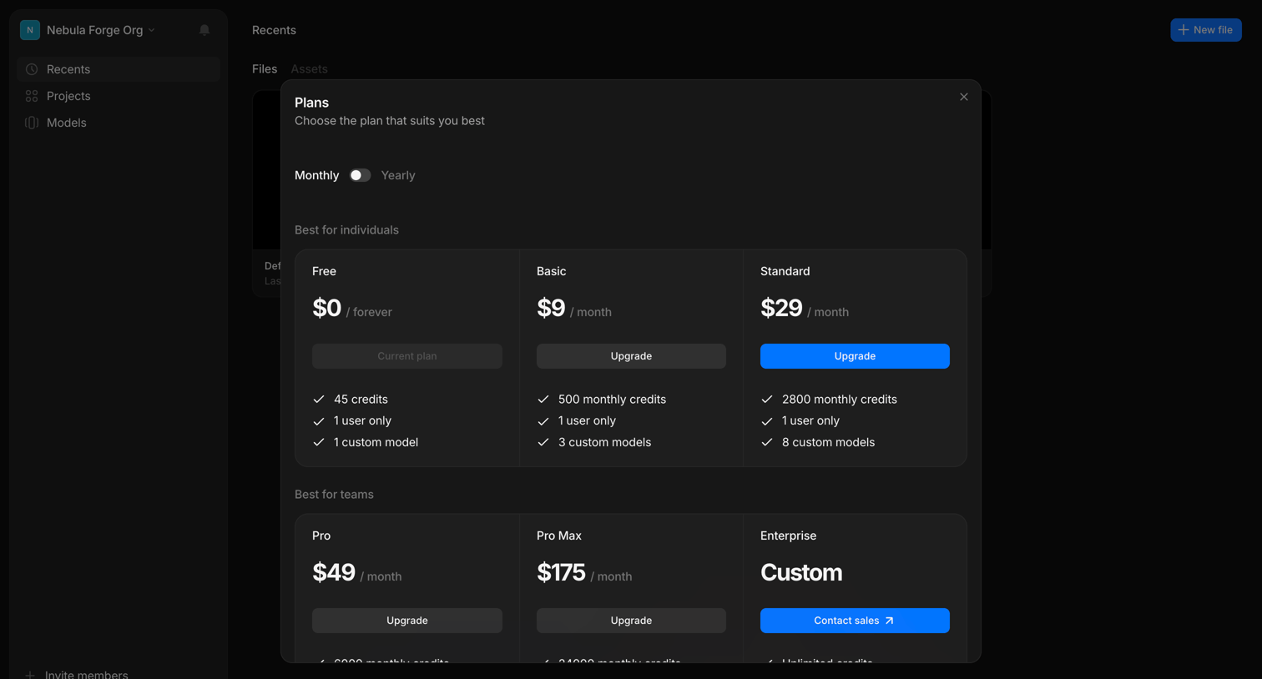Click the Recents clock icon
This screenshot has width=1262, height=679.
click(x=32, y=69)
